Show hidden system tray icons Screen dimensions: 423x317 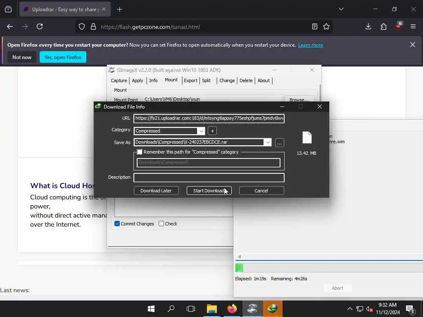click(x=349, y=309)
